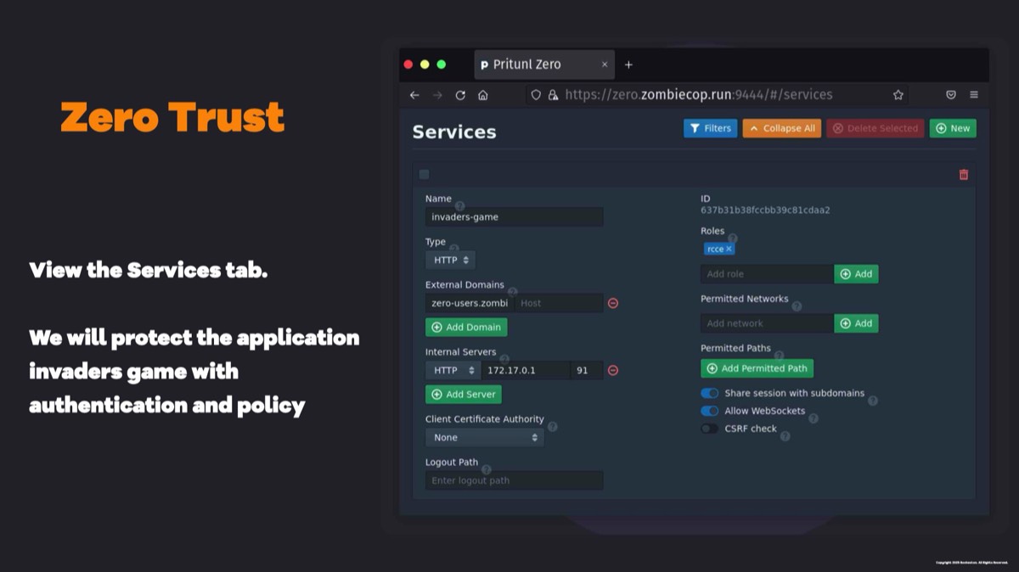The image size is (1019, 572).
Task: Click the browser reload icon
Action: click(x=460, y=95)
